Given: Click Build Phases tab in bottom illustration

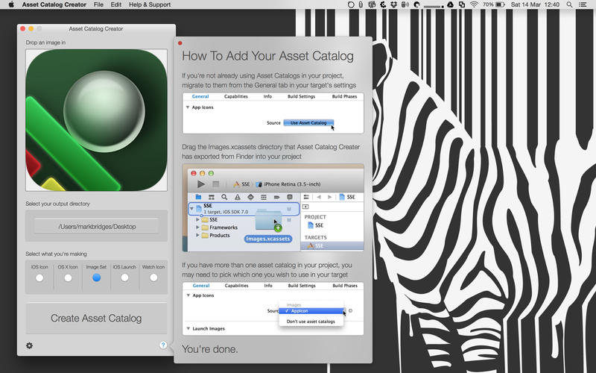Looking at the screenshot, I should pyautogui.click(x=345, y=286).
